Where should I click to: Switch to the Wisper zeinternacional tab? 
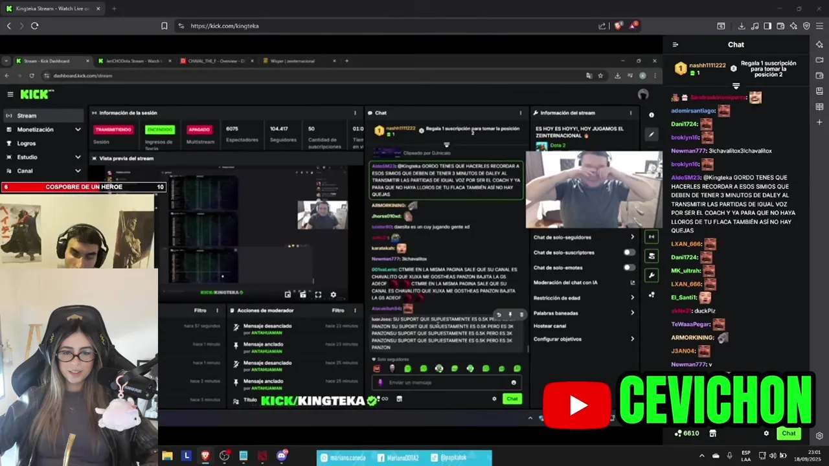299,61
